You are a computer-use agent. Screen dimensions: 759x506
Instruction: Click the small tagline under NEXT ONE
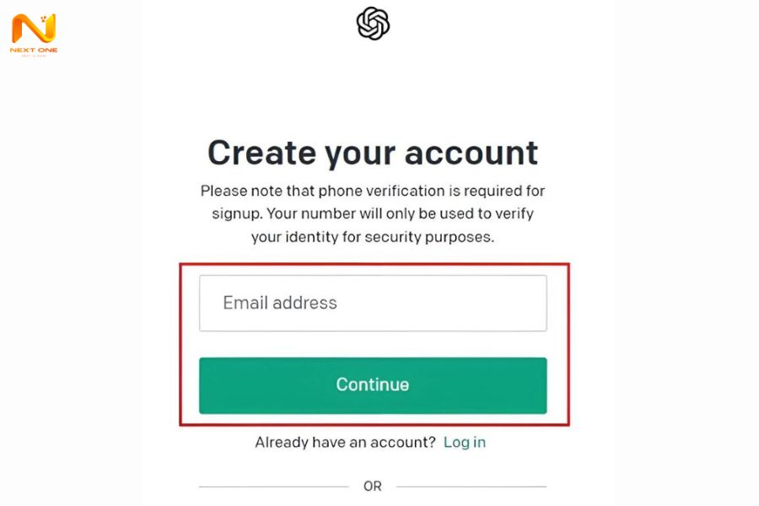[x=34, y=56]
